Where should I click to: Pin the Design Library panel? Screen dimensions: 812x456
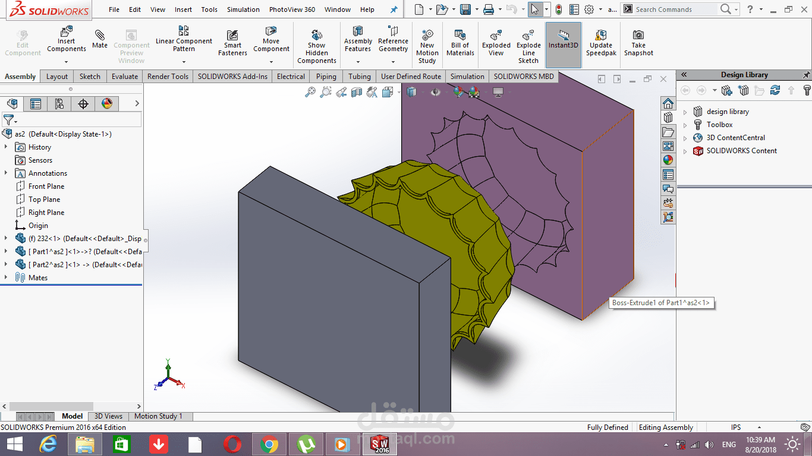point(806,75)
